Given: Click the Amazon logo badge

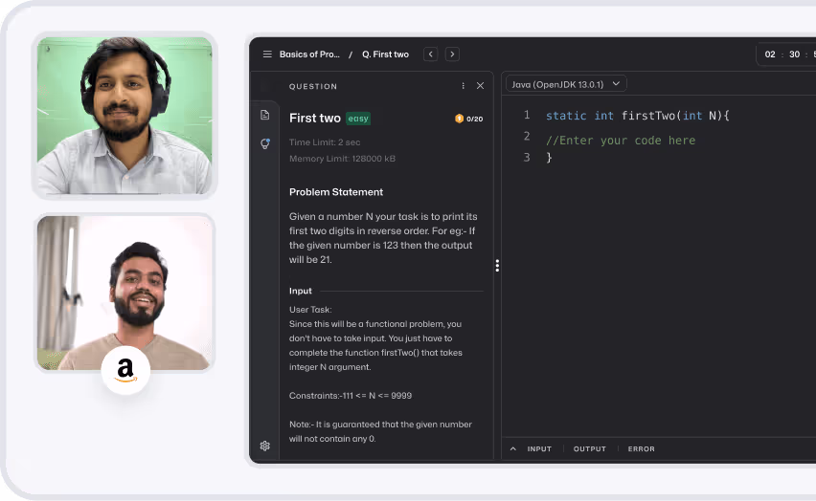Looking at the screenshot, I should pos(125,370).
